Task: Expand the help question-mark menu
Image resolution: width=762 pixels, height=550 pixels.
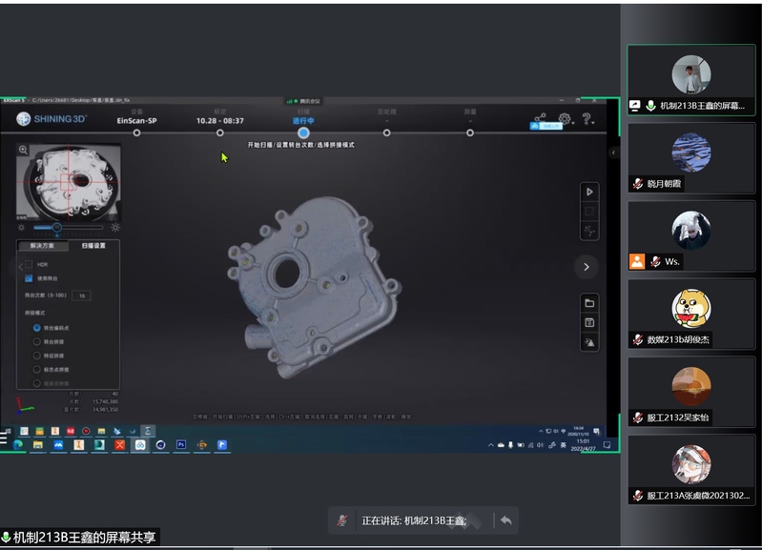Action: 587,120
